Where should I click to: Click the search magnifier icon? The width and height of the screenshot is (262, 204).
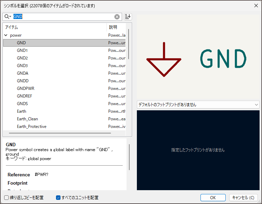click(7, 17)
